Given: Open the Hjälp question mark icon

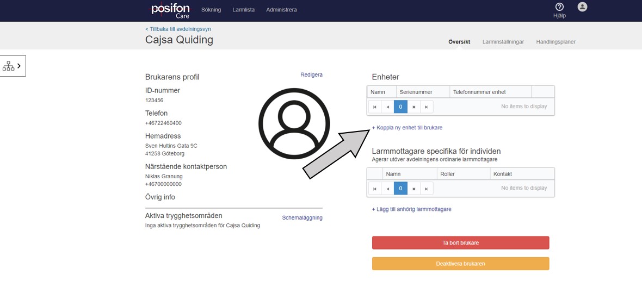Looking at the screenshot, I should tap(559, 7).
